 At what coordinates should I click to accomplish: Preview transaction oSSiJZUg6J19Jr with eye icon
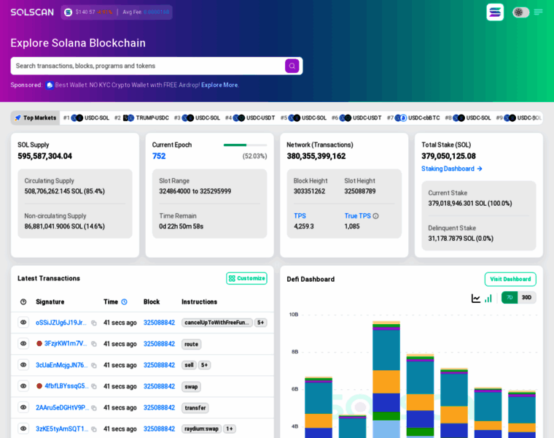pos(23,323)
